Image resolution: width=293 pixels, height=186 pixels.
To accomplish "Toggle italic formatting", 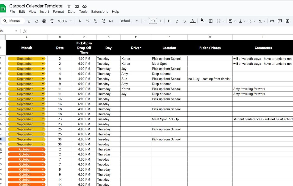I will (x=177, y=21).
